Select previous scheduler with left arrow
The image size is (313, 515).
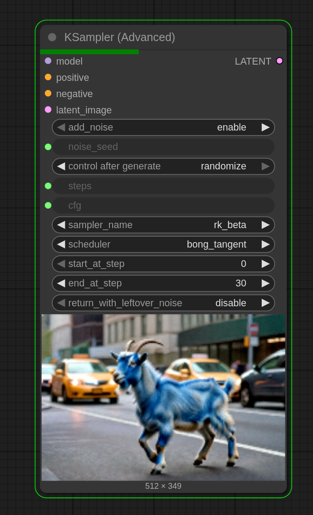[61, 244]
